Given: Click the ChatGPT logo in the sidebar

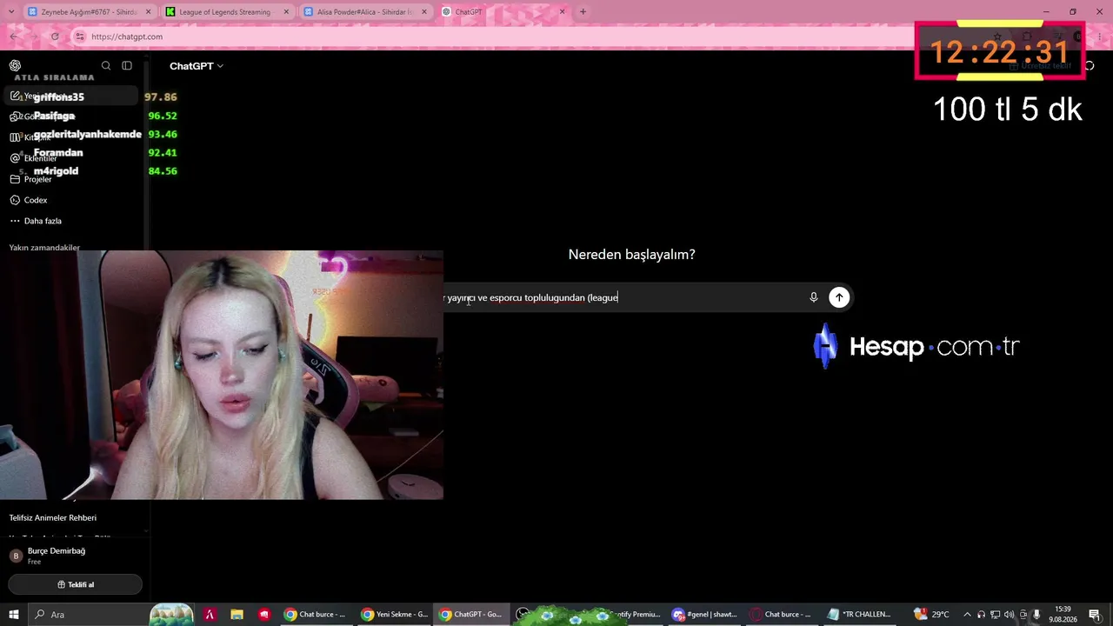Looking at the screenshot, I should click(x=15, y=65).
